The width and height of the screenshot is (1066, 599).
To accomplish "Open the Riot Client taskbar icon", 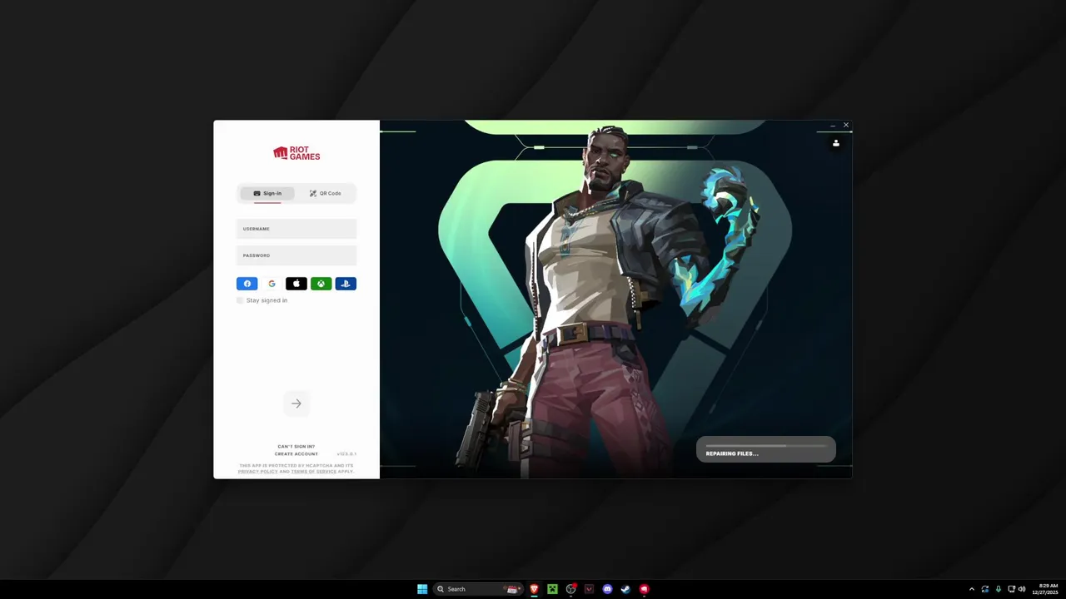I will [x=644, y=589].
